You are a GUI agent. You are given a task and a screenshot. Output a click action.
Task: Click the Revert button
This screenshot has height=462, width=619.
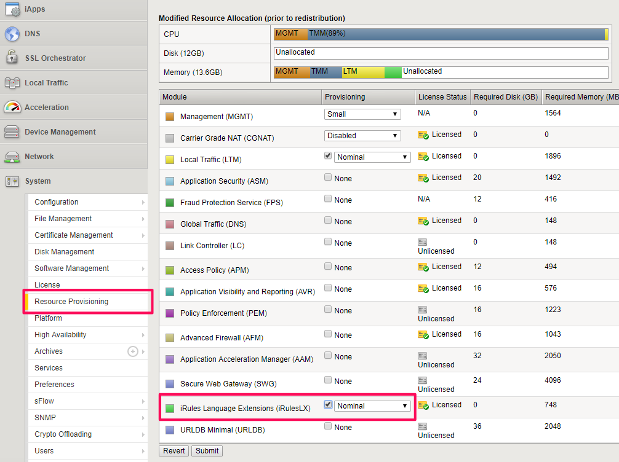coord(174,451)
